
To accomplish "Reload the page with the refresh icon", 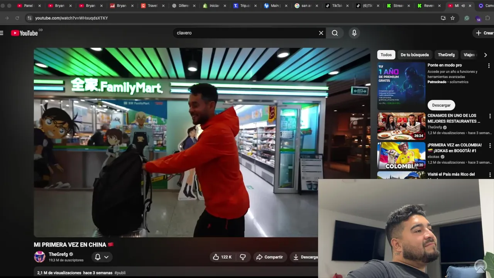I will click(17, 18).
